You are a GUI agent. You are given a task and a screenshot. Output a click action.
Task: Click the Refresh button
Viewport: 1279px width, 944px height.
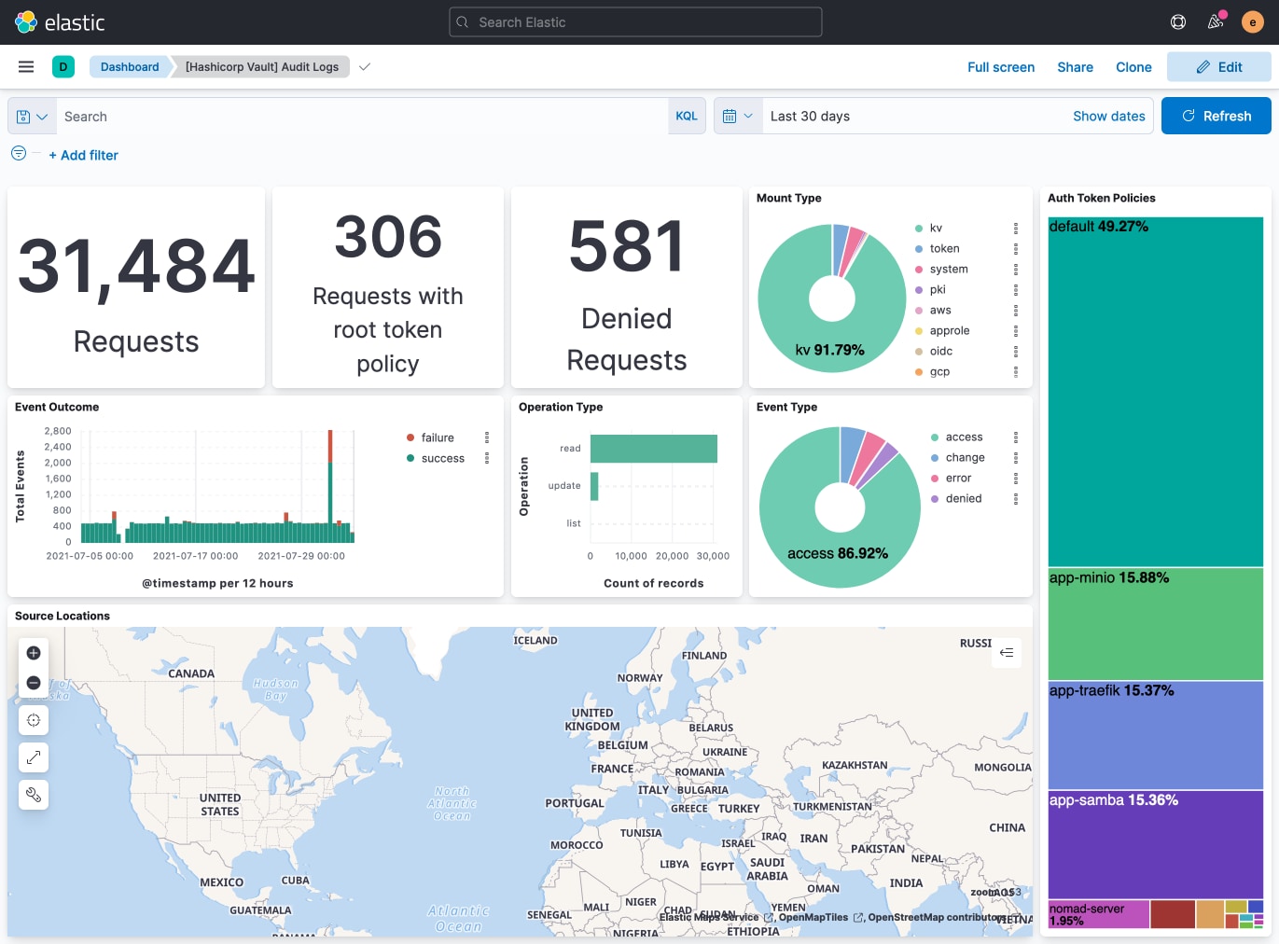pos(1216,116)
